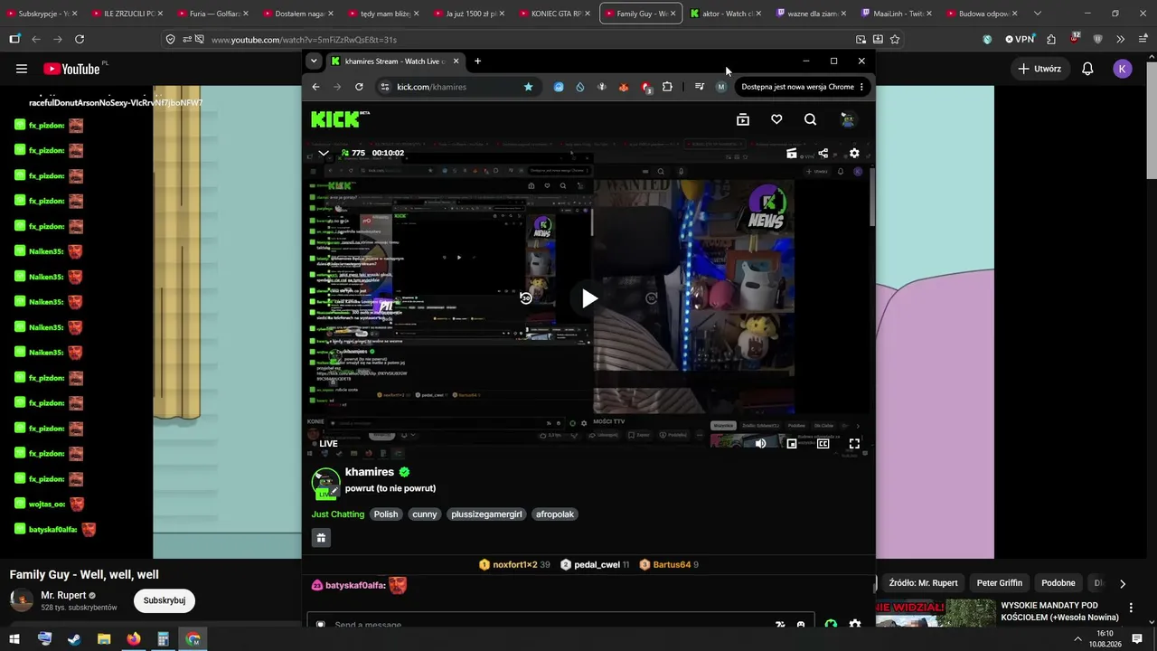This screenshot has height=651, width=1157.
Task: Go back in the Kick Chrome window
Action: point(315,87)
